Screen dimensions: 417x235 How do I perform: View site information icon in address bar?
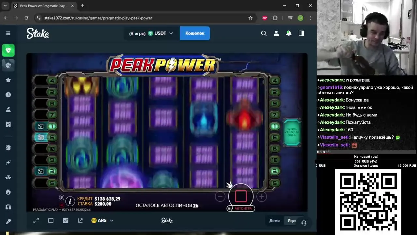(x=38, y=18)
